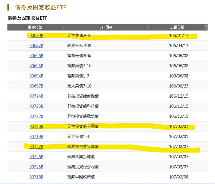The image size is (215, 184).
Task: Select the 元大美債7-10 ETF name
Action: click(79, 86)
